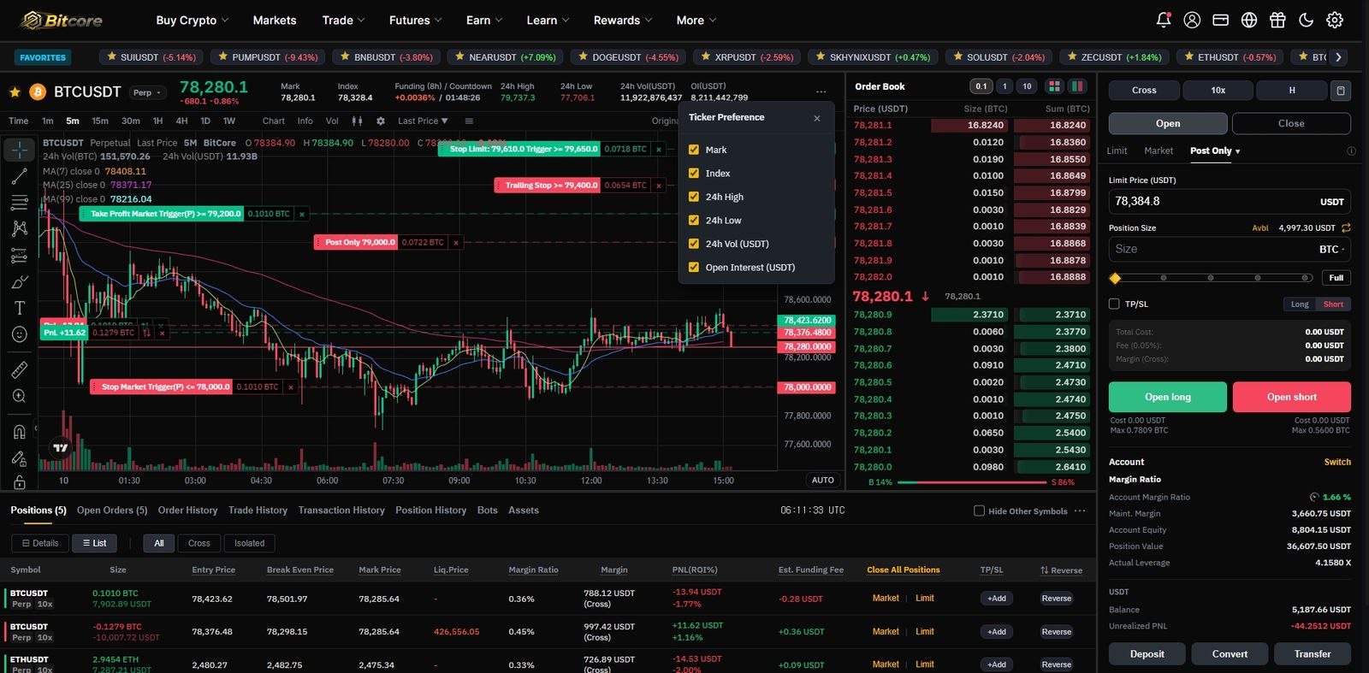Expand the Buy Crypto menu
The width and height of the screenshot is (1369, 673).
click(193, 20)
